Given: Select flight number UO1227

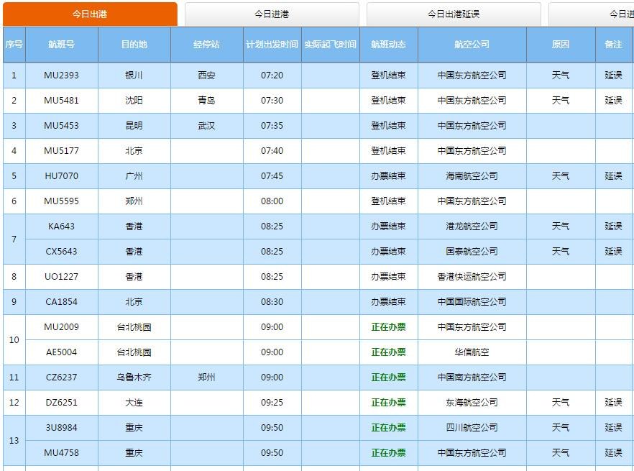Looking at the screenshot, I should (x=62, y=276).
